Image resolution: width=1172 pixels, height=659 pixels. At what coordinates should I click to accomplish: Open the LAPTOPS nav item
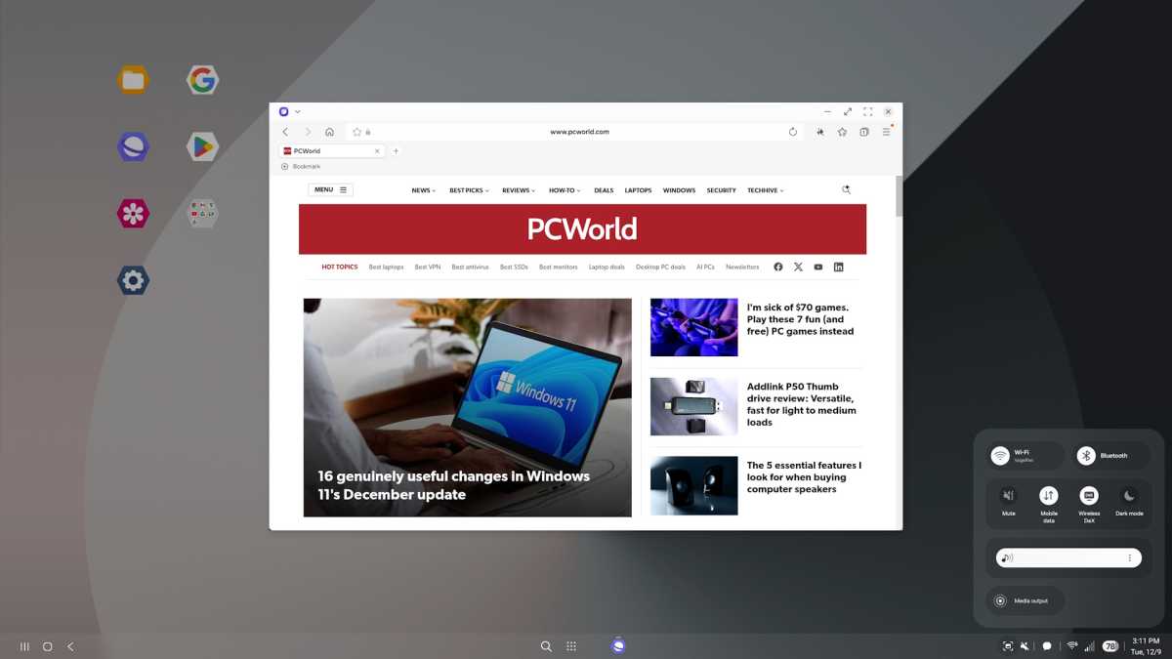click(639, 190)
